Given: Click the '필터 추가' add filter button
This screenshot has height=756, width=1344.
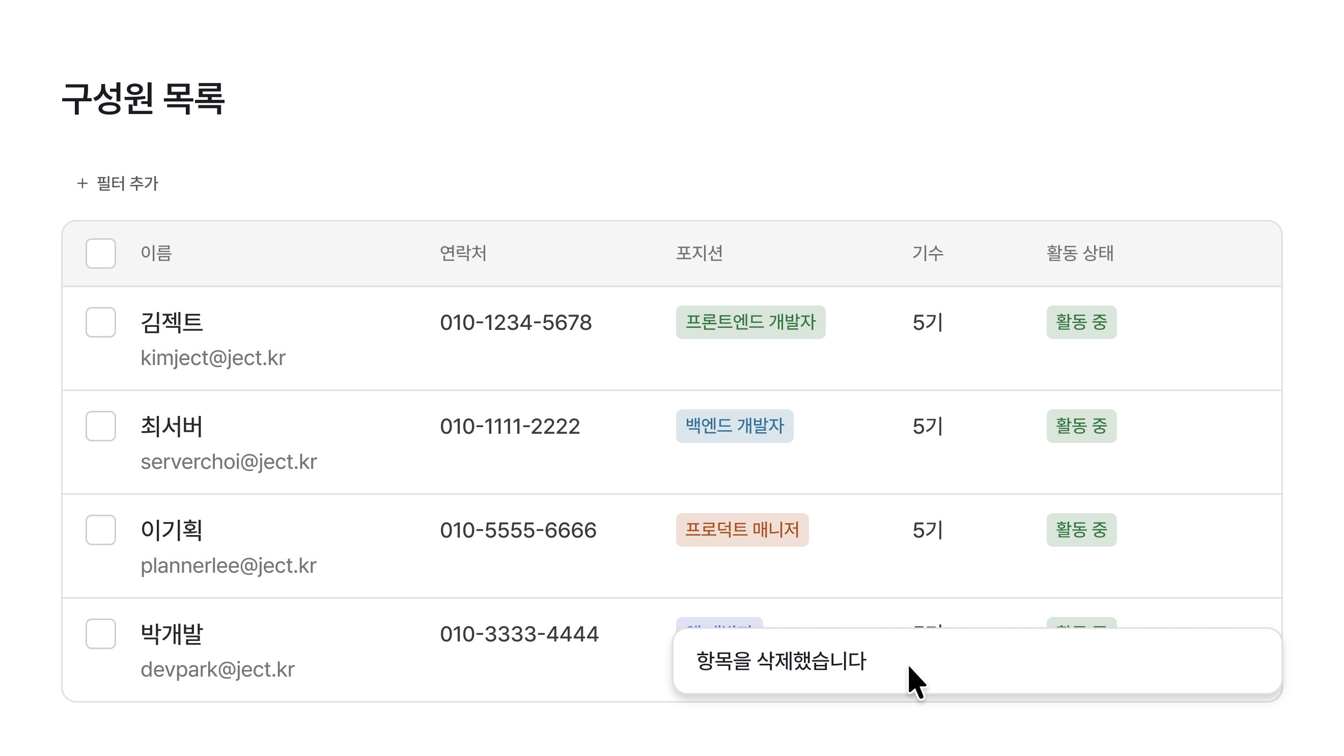Looking at the screenshot, I should 117,183.
